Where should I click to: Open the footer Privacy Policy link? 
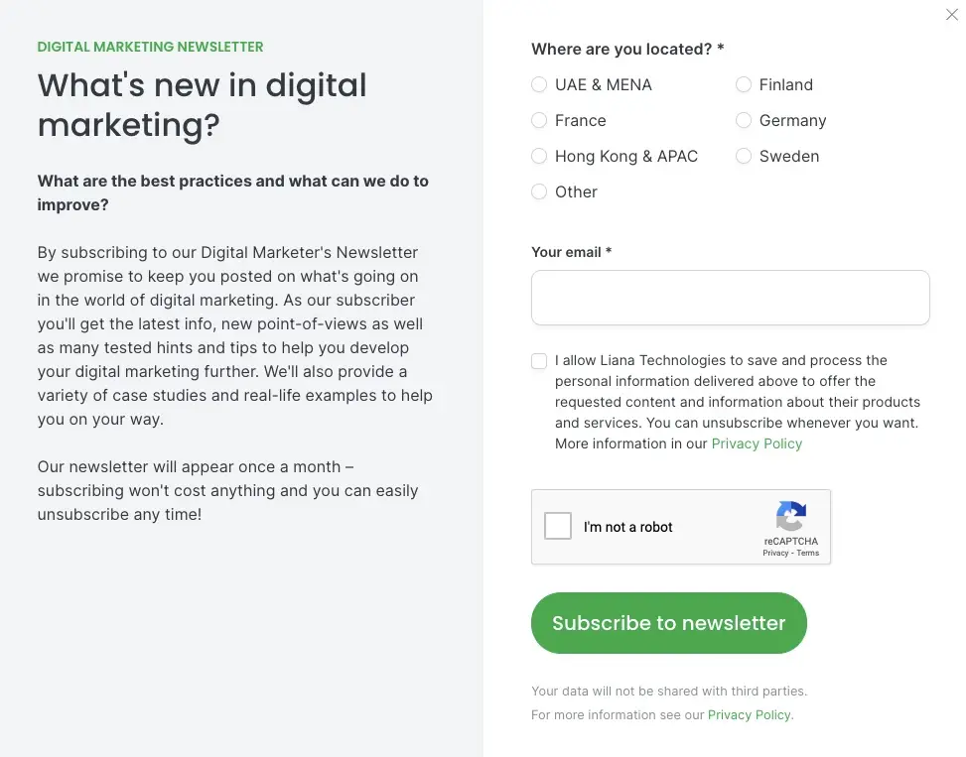tap(749, 714)
